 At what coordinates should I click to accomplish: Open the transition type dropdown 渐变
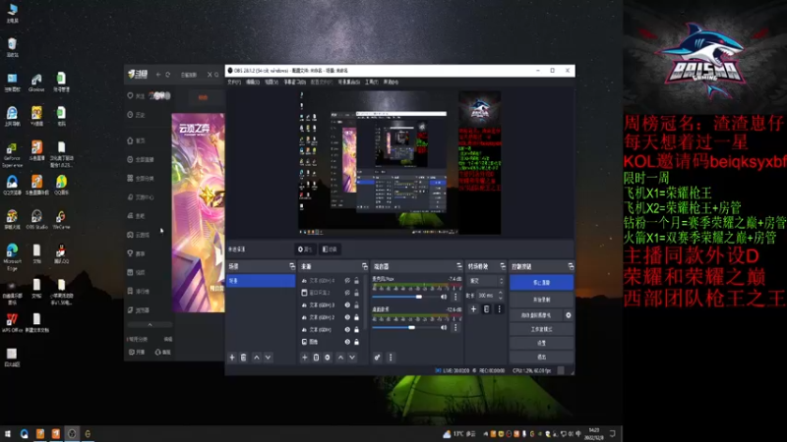[486, 281]
